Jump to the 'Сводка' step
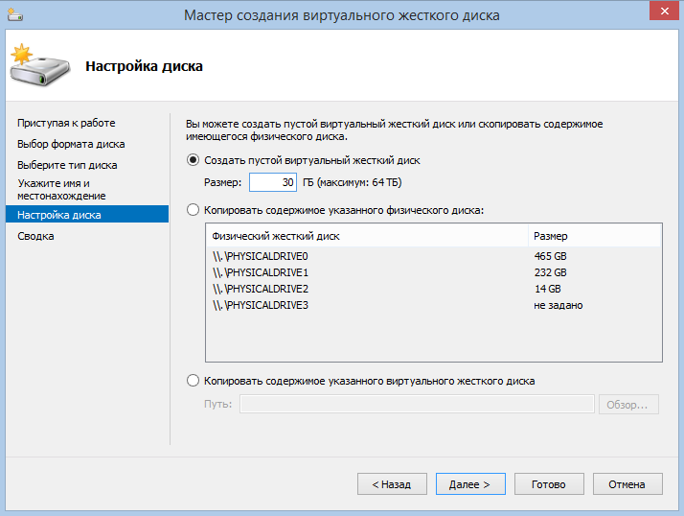This screenshot has height=516, width=684. point(35,236)
